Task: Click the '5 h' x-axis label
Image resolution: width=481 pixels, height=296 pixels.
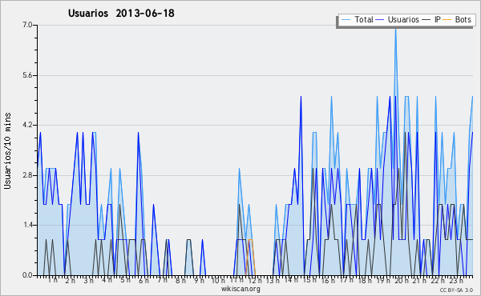Action: pos(125,280)
